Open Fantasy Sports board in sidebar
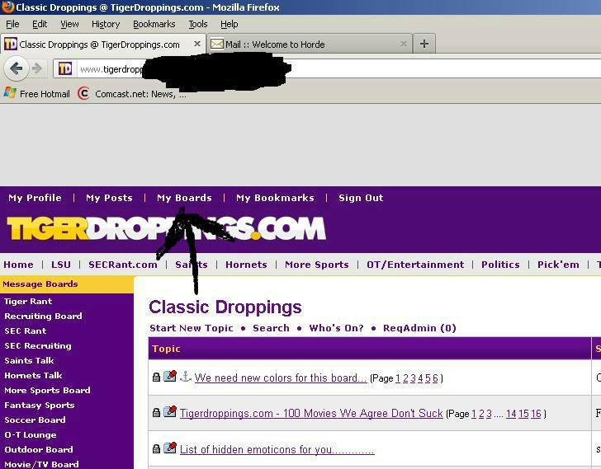The height and width of the screenshot is (469, 601). coord(39,405)
